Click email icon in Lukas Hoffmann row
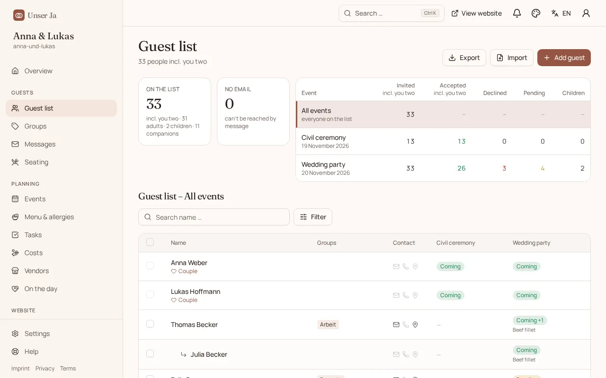The width and height of the screenshot is (606, 378). tap(396, 295)
